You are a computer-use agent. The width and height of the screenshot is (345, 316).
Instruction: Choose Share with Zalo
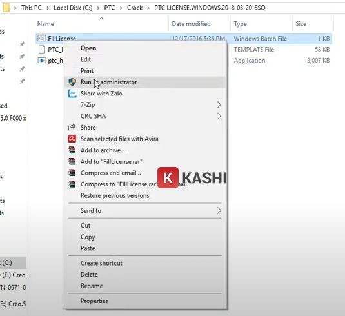(145, 94)
